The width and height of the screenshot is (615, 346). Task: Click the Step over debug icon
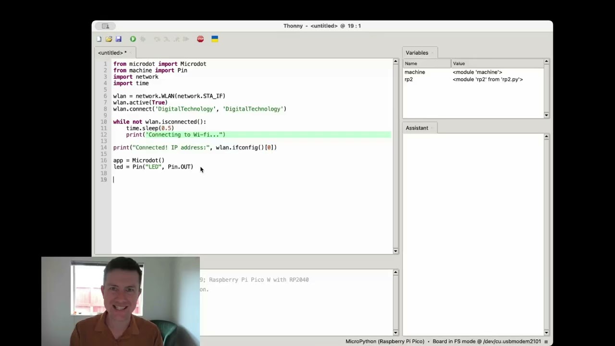(157, 39)
